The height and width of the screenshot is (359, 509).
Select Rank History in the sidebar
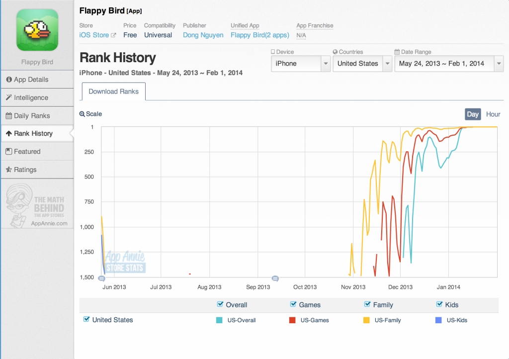click(37, 133)
